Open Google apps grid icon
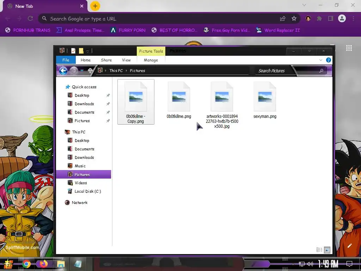 [x=349, y=48]
